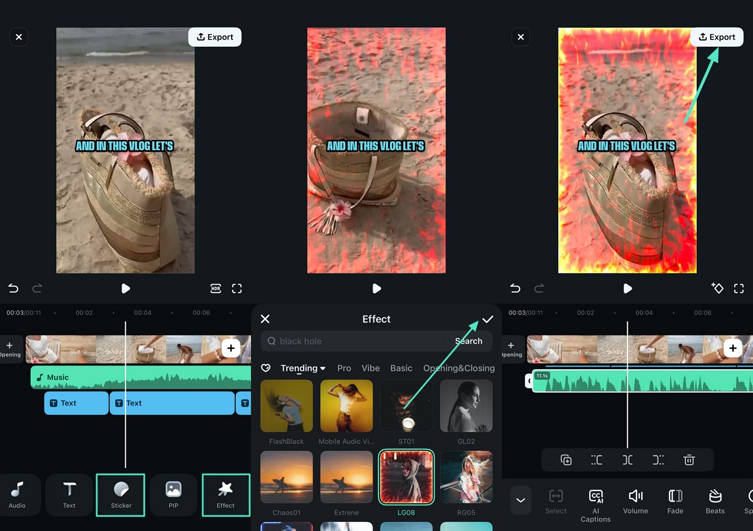The height and width of the screenshot is (531, 753).
Task: Select the first blue Text clip on the timeline
Action: (x=76, y=403)
